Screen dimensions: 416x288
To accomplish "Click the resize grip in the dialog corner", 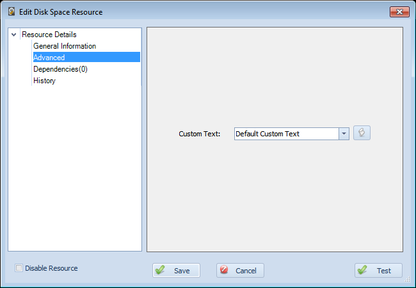I will click(x=407, y=278).
